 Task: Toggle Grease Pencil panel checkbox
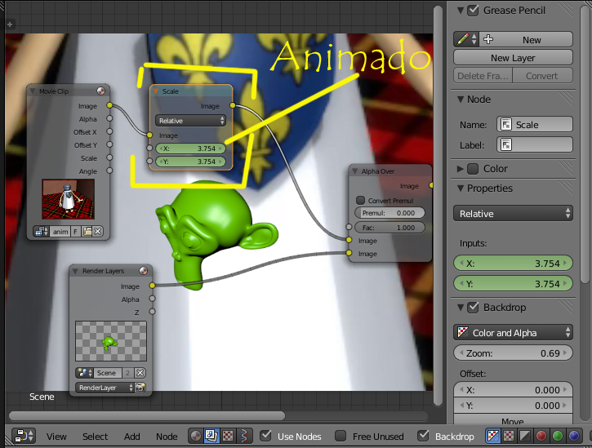click(473, 10)
